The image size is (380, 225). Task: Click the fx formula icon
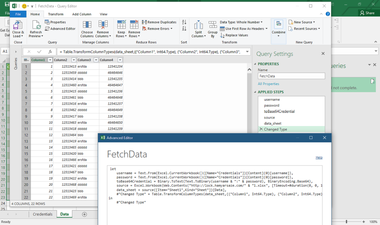click(50, 52)
